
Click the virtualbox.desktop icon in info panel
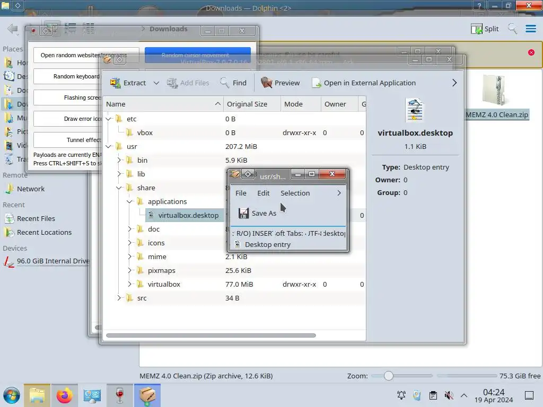[415, 110]
